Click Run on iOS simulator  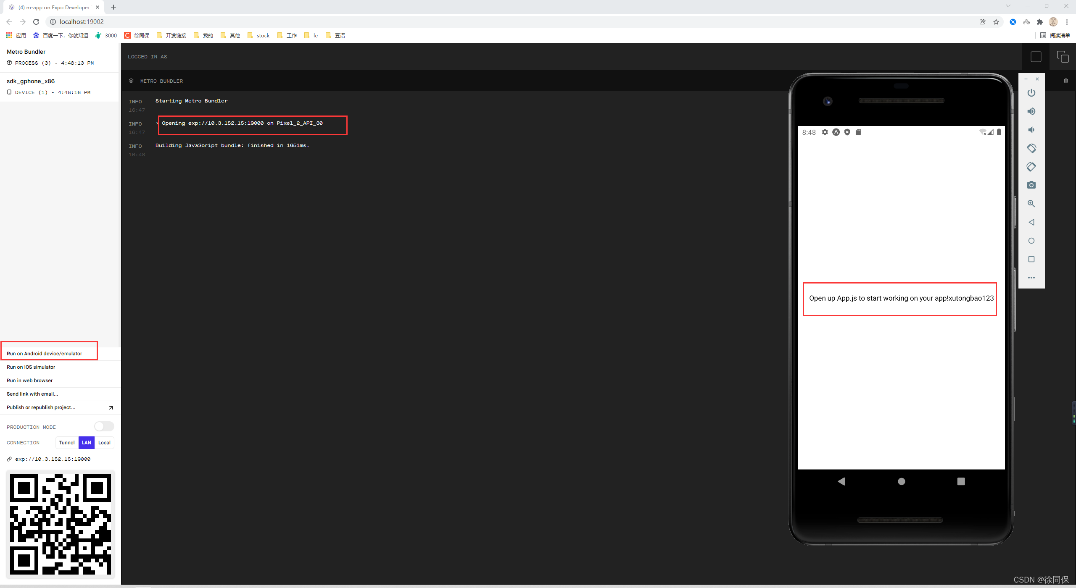(31, 367)
